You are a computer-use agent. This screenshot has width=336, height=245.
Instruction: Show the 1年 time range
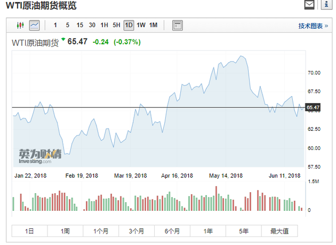[x=208, y=231]
